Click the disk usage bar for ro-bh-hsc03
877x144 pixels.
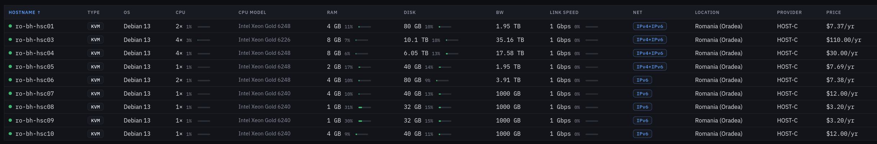(x=452, y=40)
